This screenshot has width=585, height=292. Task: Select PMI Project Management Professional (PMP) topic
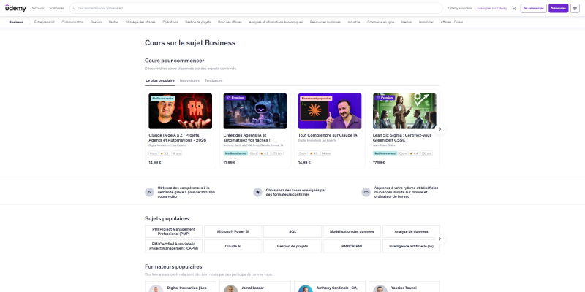coord(173,231)
